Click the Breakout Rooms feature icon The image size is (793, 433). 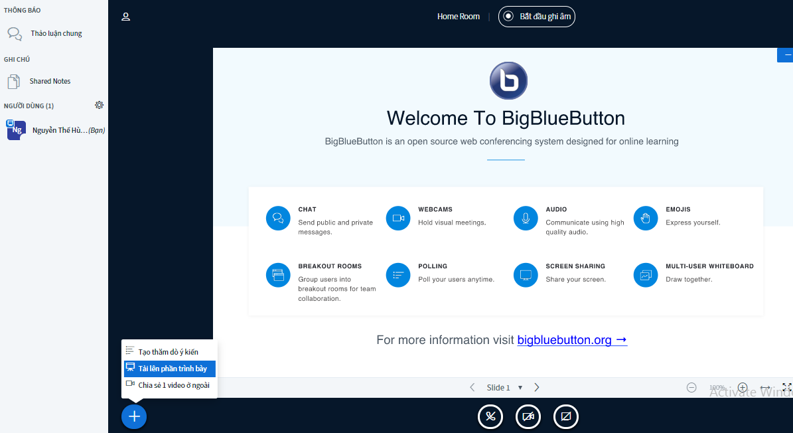278,275
